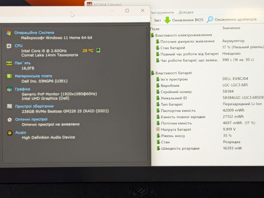264x198 pixels.
Task: Click the Звіт toolbar button in AIDA64
Action: coord(157,20)
